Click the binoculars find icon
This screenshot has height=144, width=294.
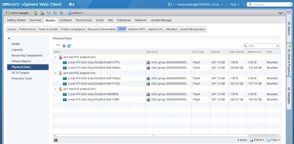pos(56,140)
